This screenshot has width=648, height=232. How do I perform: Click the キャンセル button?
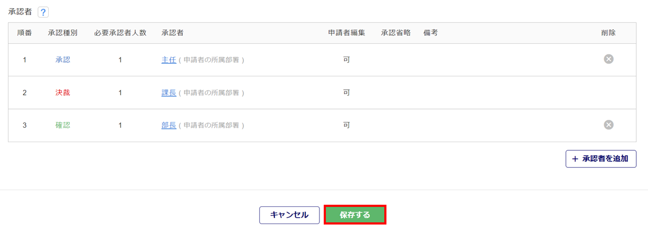click(289, 215)
